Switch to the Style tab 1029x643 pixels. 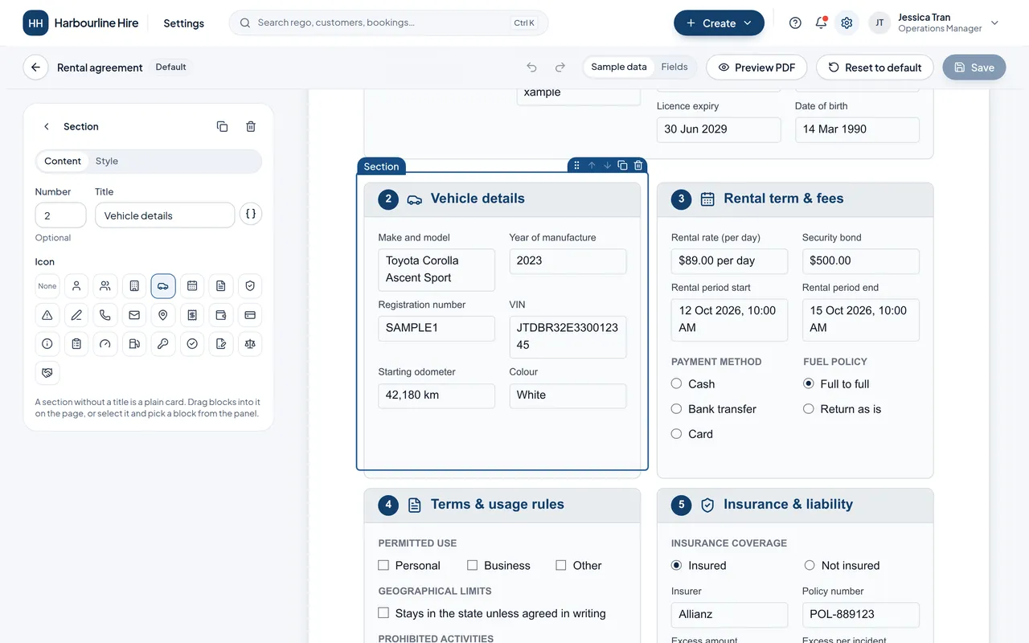pyautogui.click(x=107, y=162)
